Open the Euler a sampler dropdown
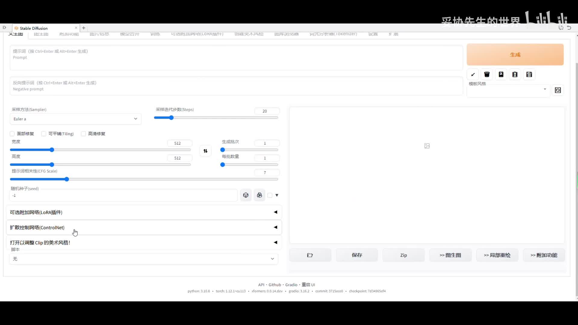 [75, 119]
